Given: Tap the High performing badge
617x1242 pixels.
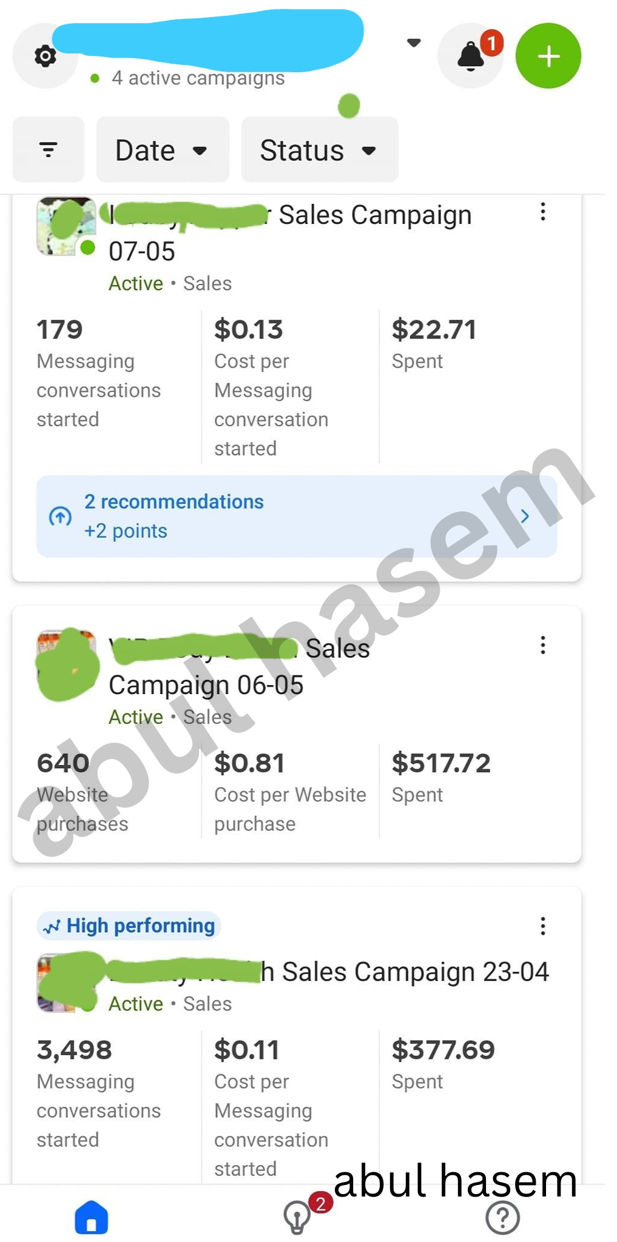Looking at the screenshot, I should tap(129, 926).
